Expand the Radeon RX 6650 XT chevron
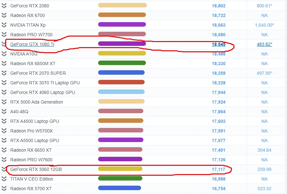 tap(4, 150)
